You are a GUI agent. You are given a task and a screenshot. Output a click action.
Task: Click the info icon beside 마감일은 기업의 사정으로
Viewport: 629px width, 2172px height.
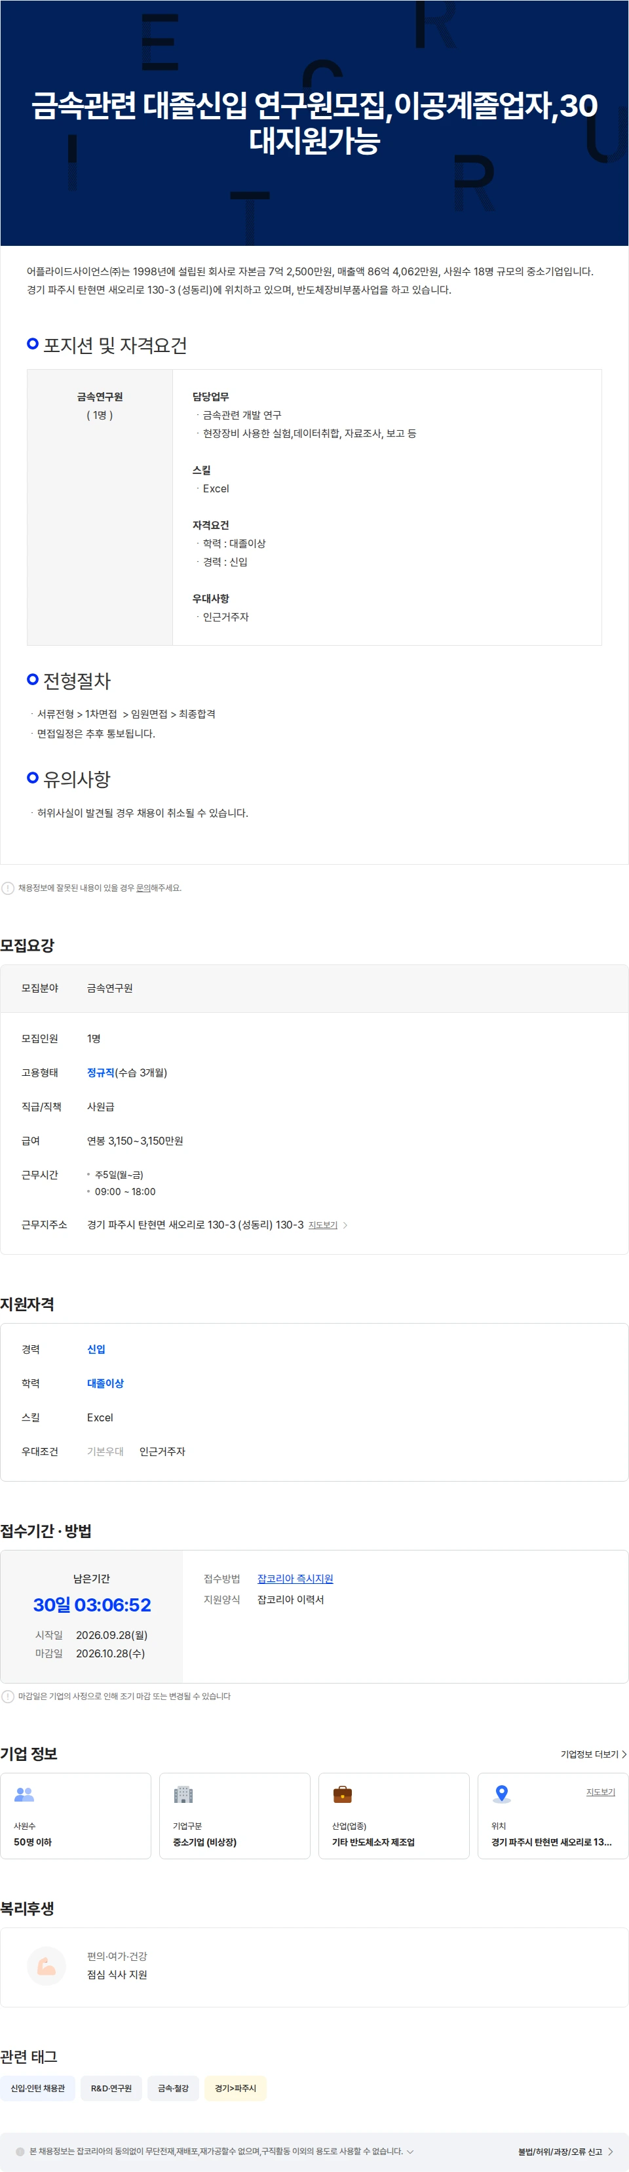pyautogui.click(x=8, y=1695)
